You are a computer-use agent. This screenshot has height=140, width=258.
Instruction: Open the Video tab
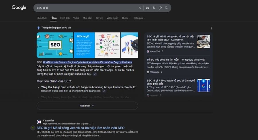[x=76, y=18]
